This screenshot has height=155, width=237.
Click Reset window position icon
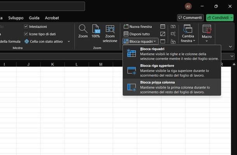[x=173, y=42]
